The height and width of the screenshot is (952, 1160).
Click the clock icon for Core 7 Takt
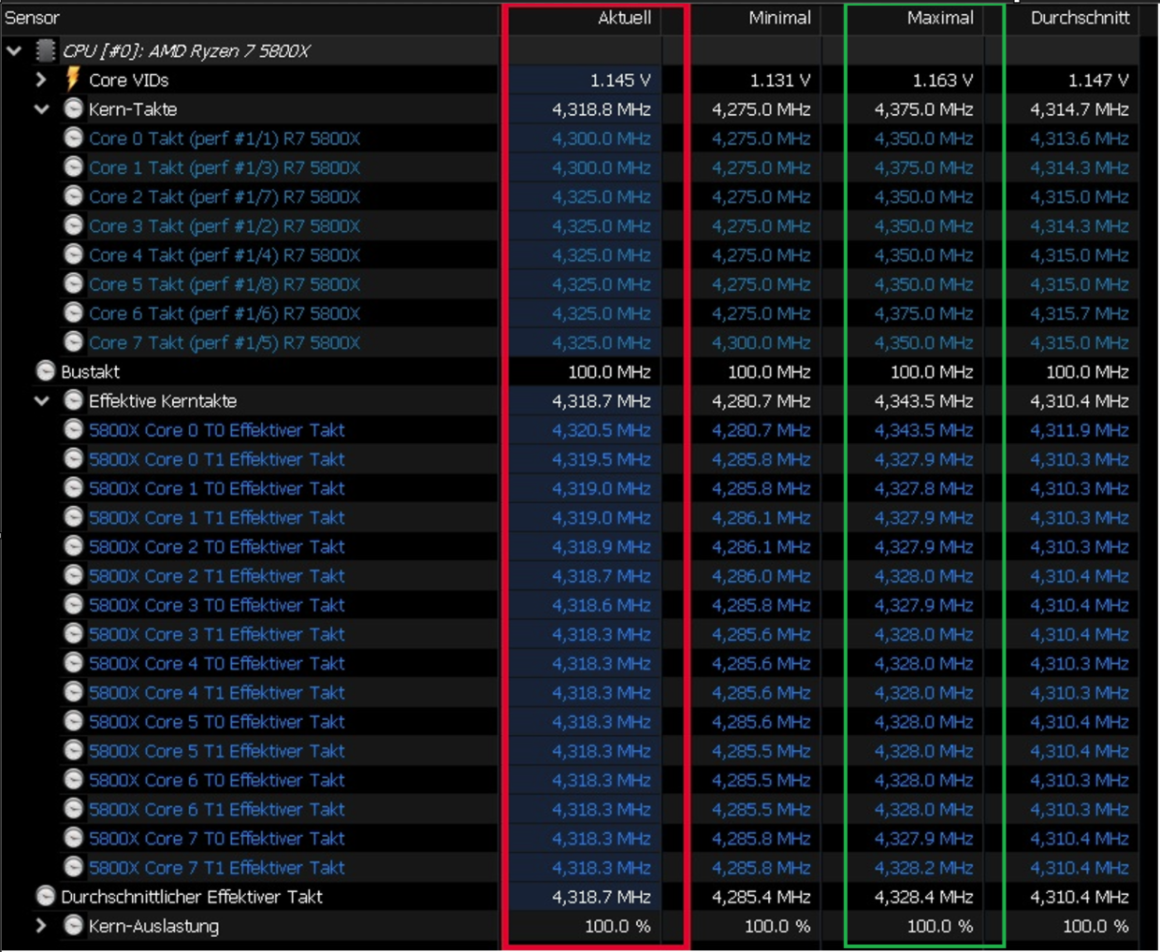[73, 341]
